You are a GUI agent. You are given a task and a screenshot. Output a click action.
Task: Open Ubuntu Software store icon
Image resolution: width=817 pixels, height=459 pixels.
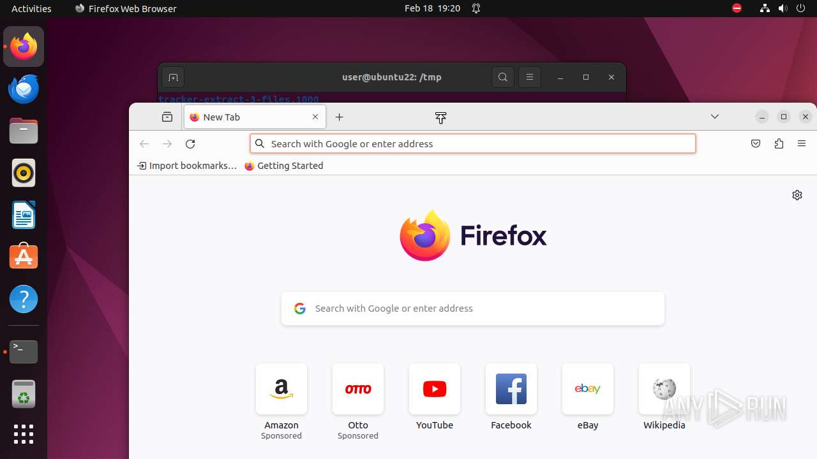coord(24,257)
